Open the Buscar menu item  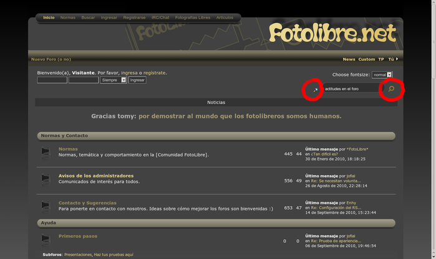88,17
